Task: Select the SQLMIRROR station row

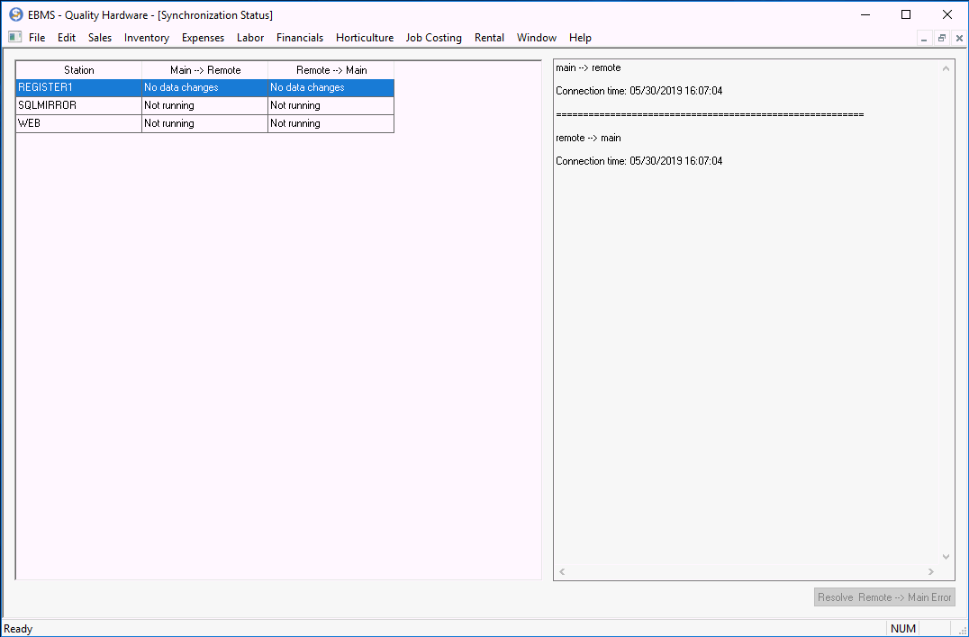Action: pos(79,105)
